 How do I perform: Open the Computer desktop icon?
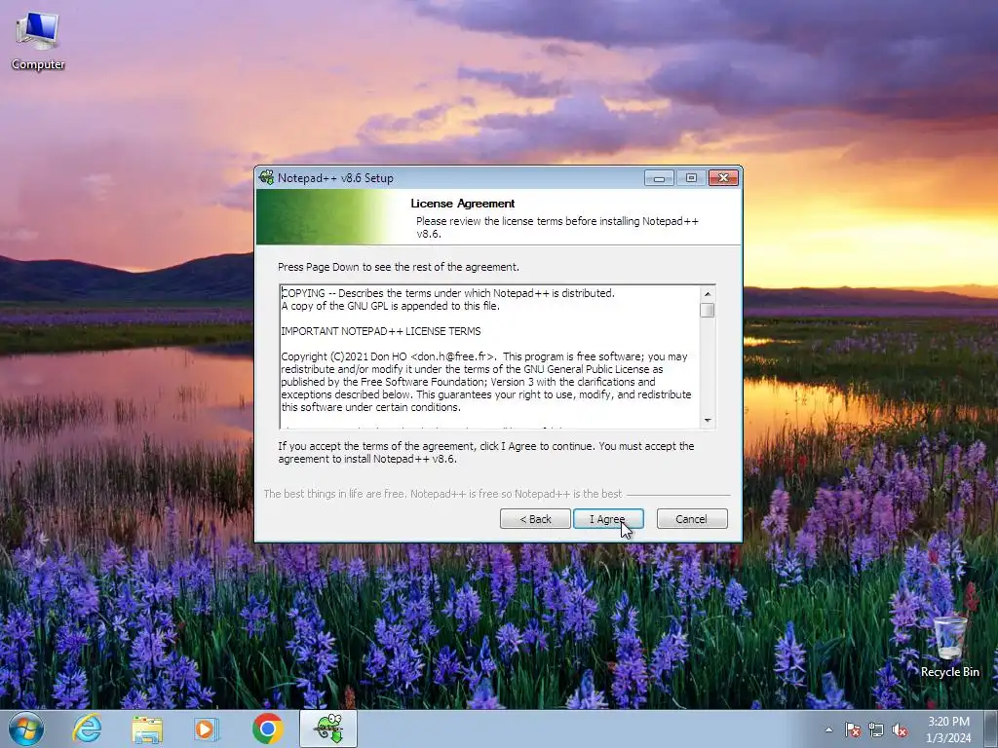pos(38,41)
